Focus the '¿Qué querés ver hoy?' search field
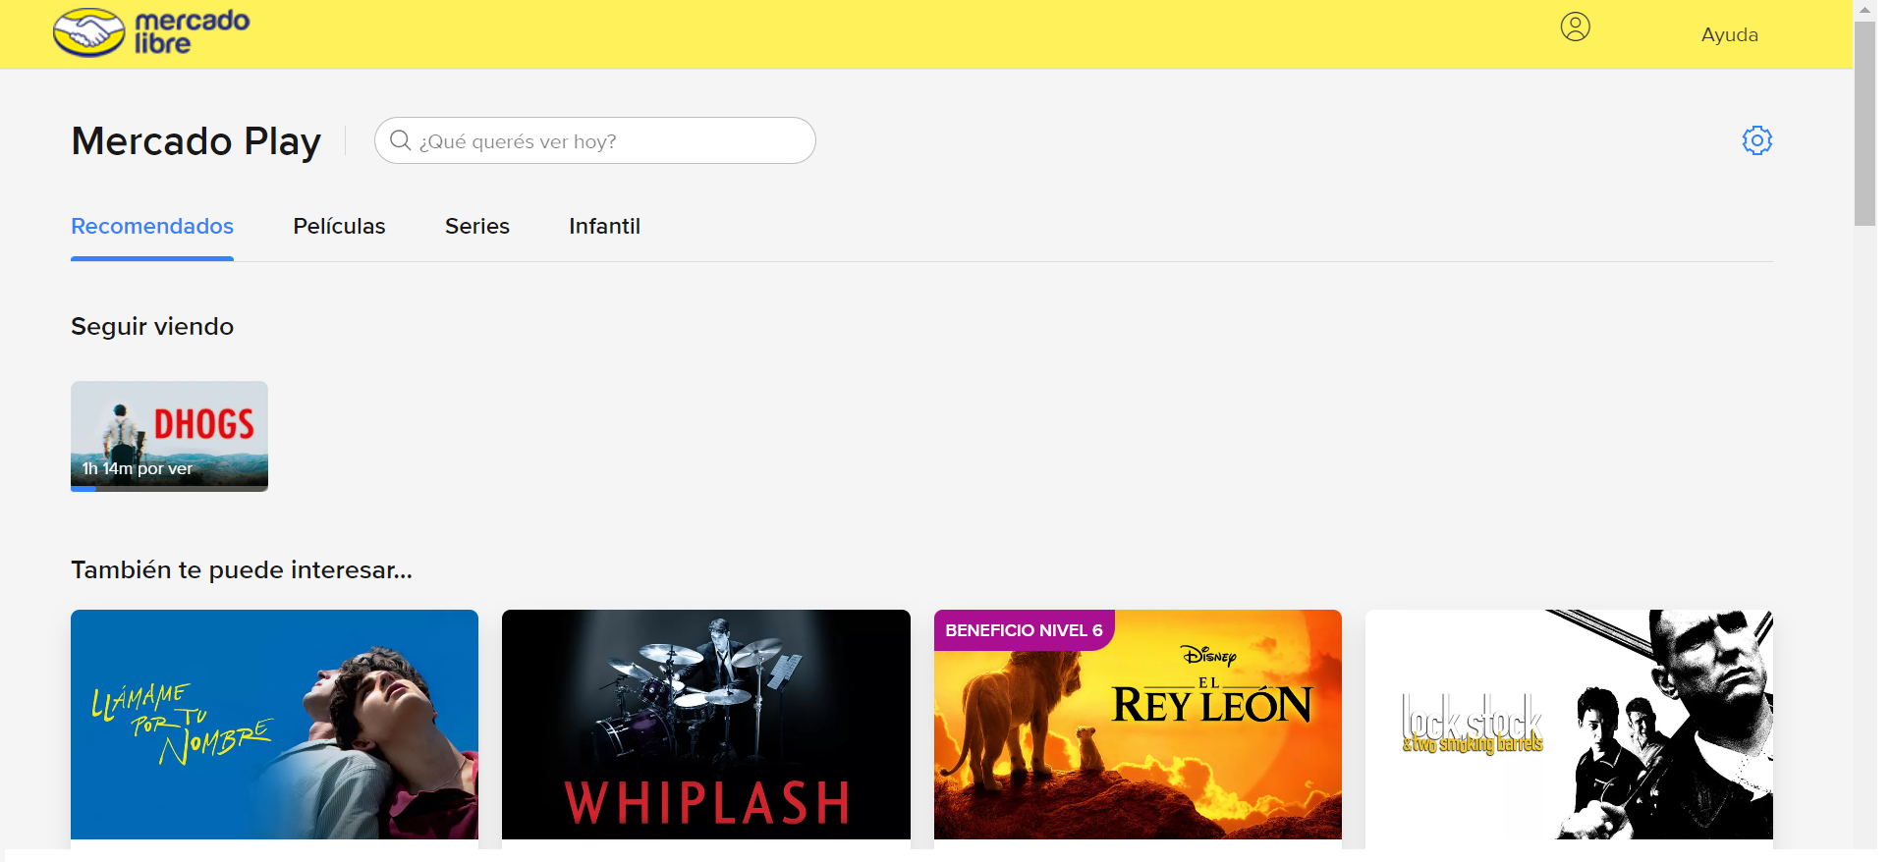Viewport: 1892px width, 862px height. click(x=594, y=140)
